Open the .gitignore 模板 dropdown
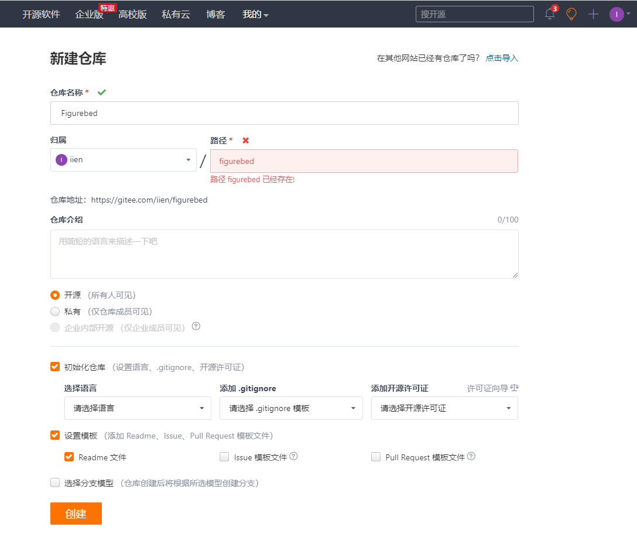The width and height of the screenshot is (637, 544). (291, 408)
